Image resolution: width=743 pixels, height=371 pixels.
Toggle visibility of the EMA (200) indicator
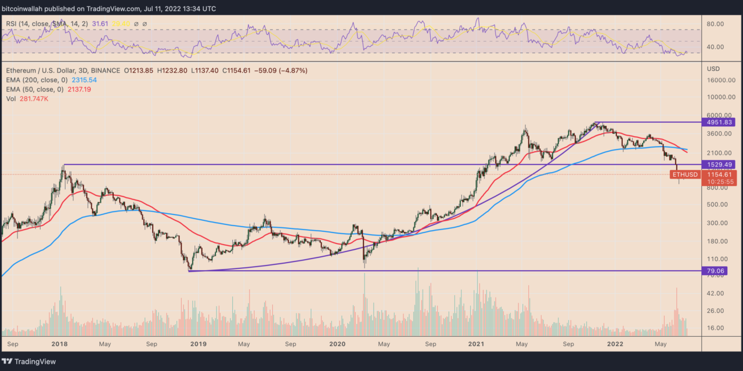coord(35,79)
